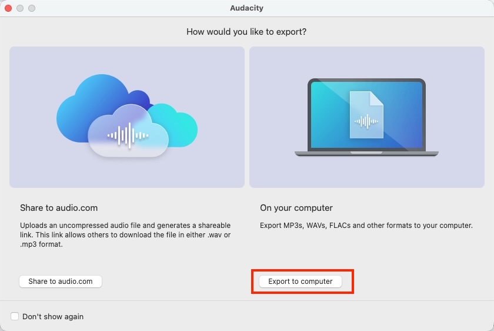
Task: Click the audio file document icon on laptop
Action: 366,114
